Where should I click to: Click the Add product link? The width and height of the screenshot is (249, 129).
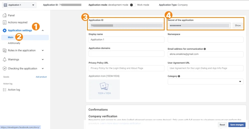coord(41,77)
